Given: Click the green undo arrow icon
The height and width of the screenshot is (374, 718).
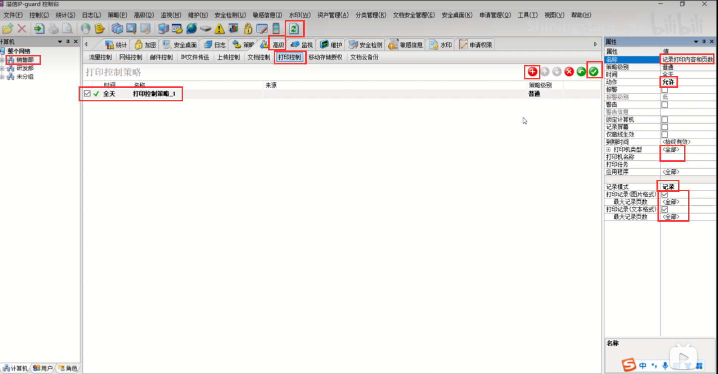Looking at the screenshot, I should tap(581, 72).
